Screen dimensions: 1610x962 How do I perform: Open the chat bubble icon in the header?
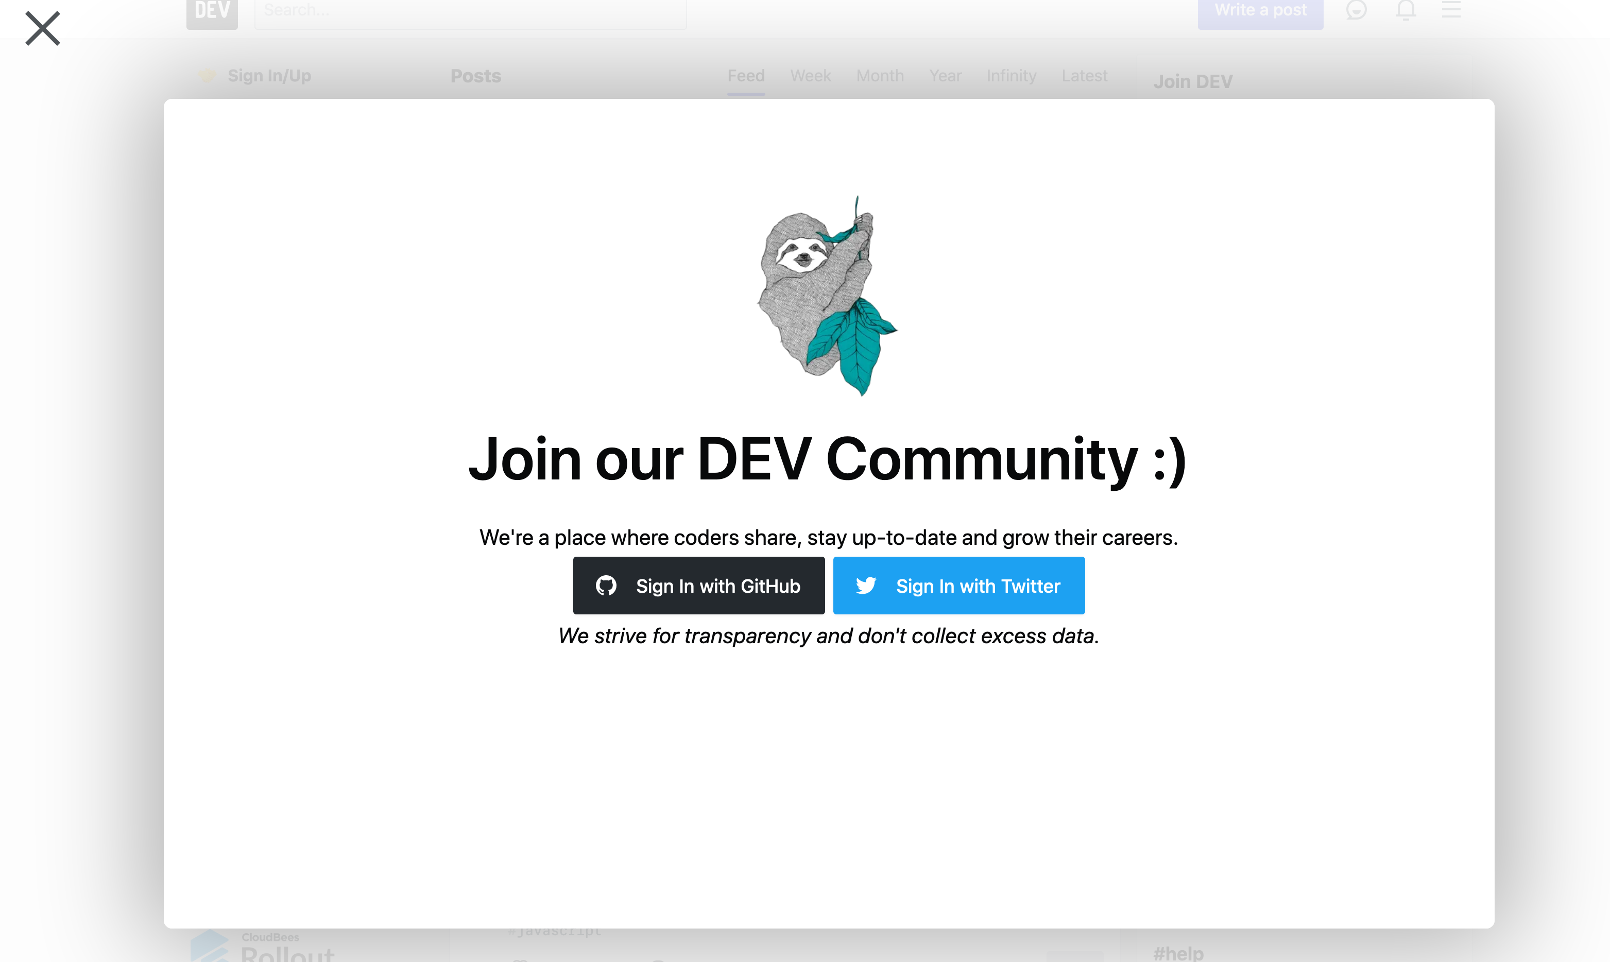tap(1357, 10)
